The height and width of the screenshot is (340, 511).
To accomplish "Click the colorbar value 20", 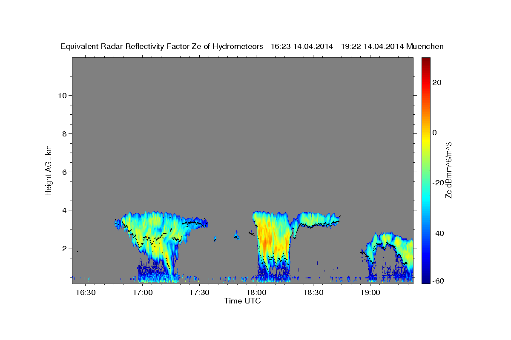I will pos(437,82).
